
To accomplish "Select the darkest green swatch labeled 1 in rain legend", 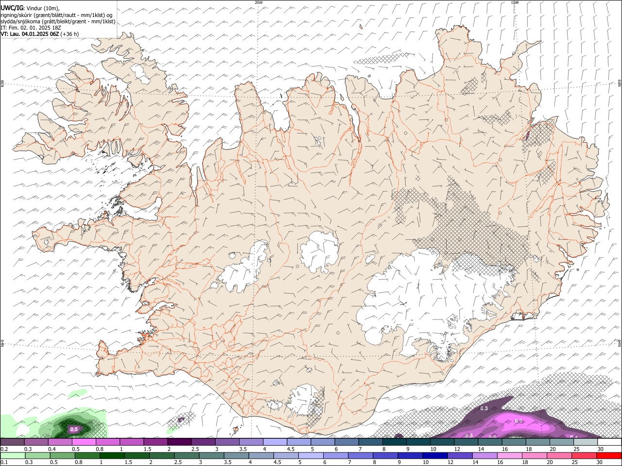I will [x=112, y=456].
